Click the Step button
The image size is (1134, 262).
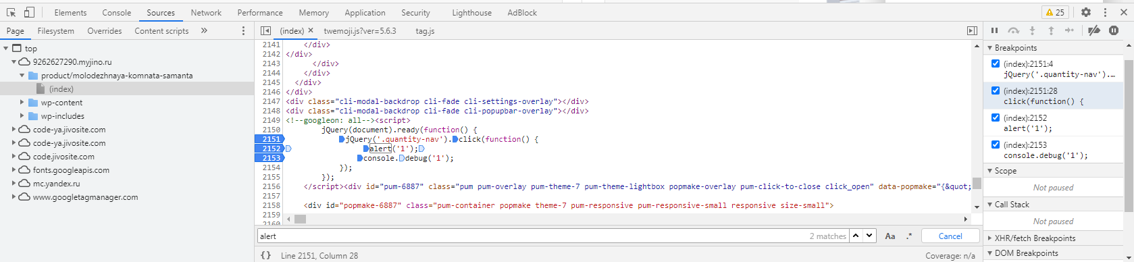coord(1069,30)
